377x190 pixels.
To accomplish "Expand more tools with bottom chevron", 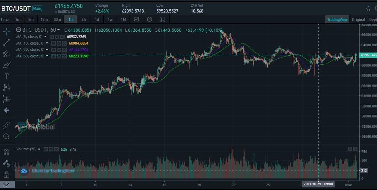I will click(7, 185).
